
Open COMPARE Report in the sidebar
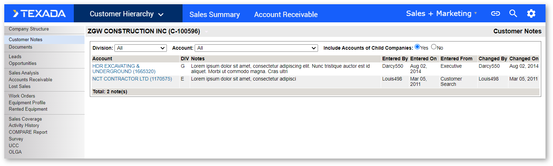(28, 132)
